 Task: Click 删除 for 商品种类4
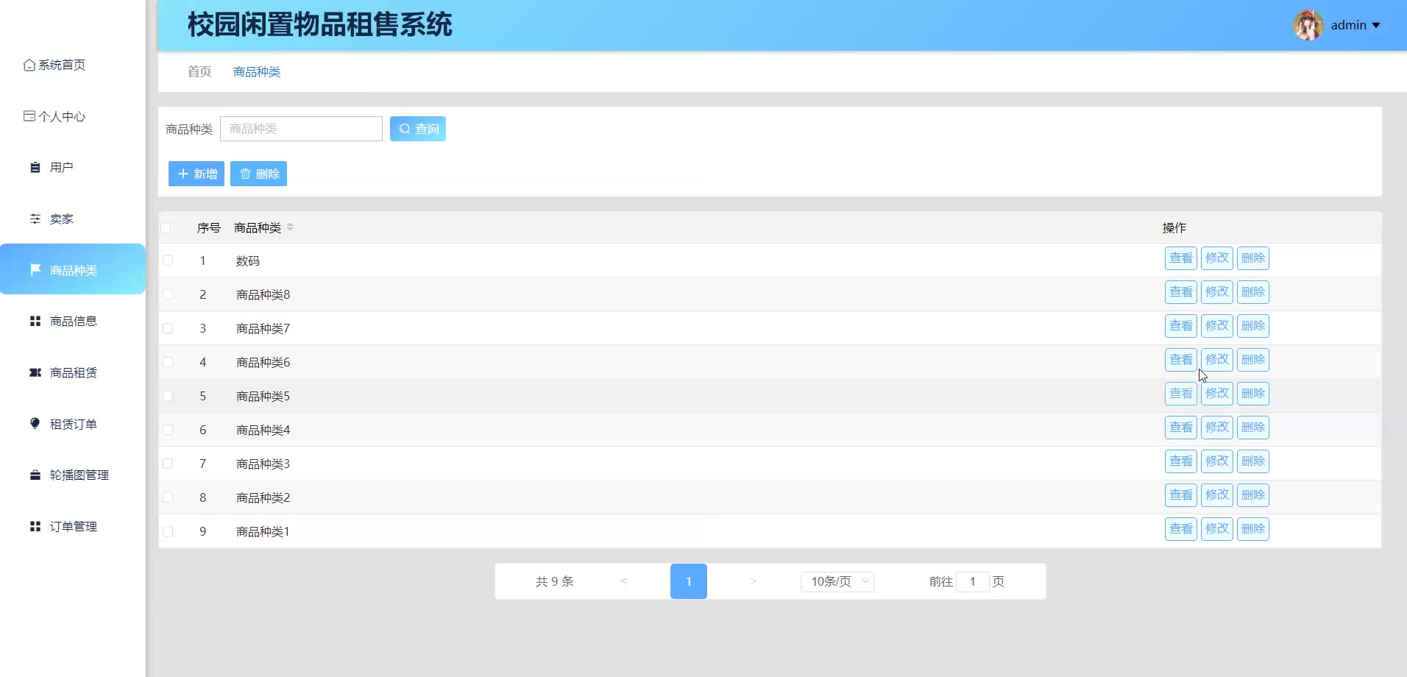(x=1253, y=428)
